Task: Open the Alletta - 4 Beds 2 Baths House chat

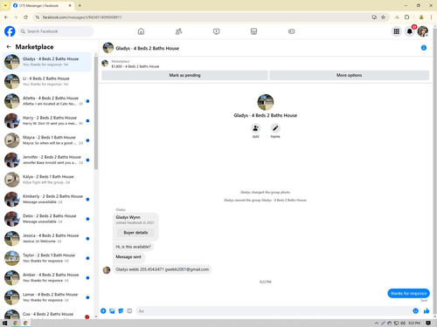Action: click(x=47, y=101)
